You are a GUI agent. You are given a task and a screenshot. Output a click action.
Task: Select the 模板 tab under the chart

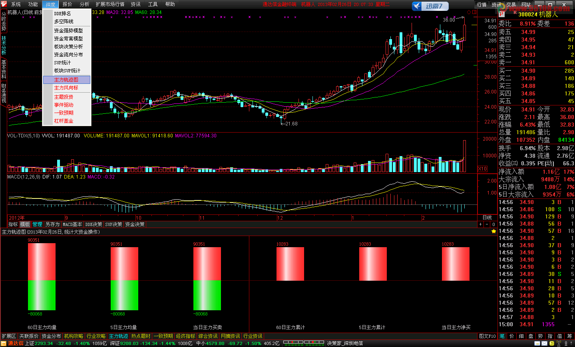[25, 224]
